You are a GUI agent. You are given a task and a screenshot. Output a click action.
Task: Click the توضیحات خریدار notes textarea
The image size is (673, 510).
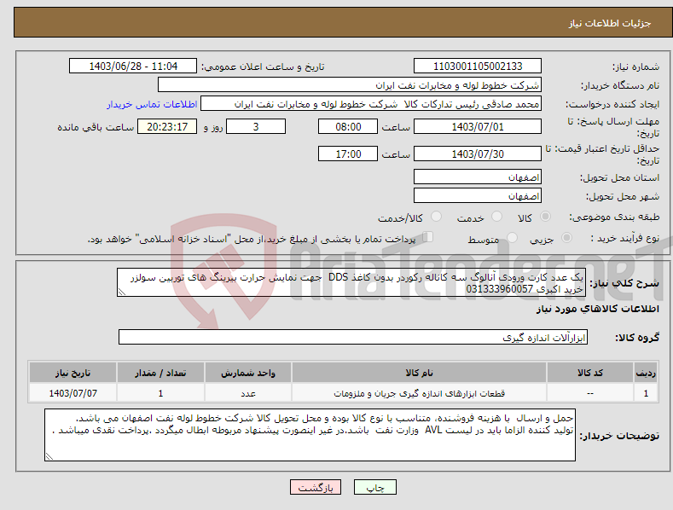(310, 435)
